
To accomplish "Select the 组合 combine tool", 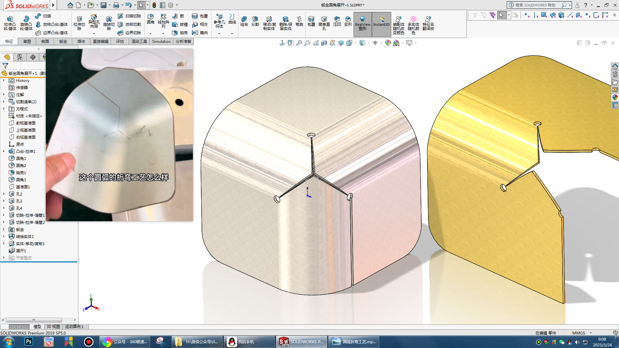I will pos(244,21).
